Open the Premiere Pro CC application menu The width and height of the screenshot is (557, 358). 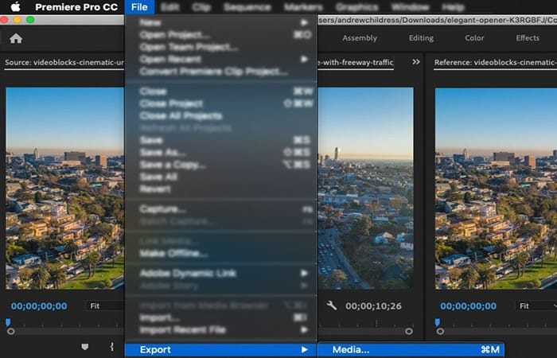tap(76, 7)
